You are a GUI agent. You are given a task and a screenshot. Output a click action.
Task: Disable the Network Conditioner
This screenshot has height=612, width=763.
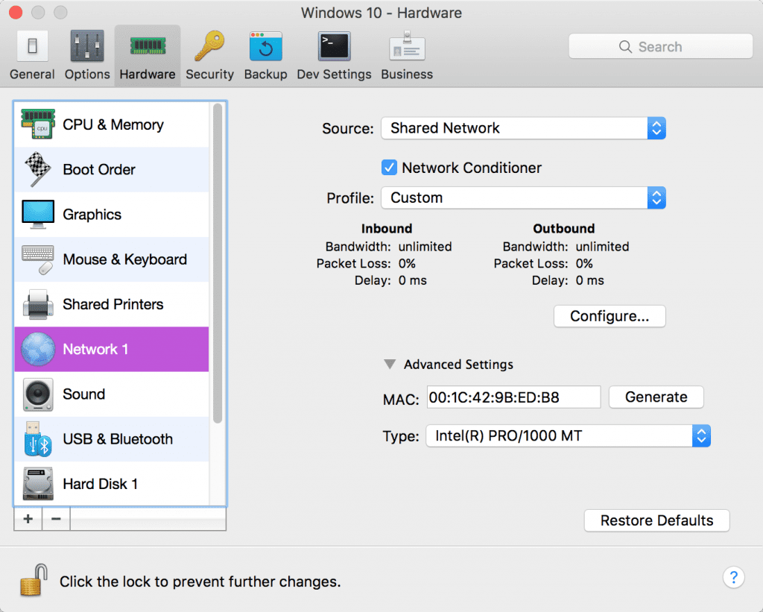point(389,167)
